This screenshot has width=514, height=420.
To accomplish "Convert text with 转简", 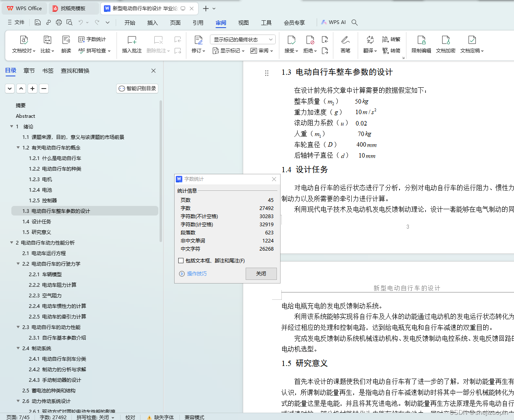I will pos(391,51).
